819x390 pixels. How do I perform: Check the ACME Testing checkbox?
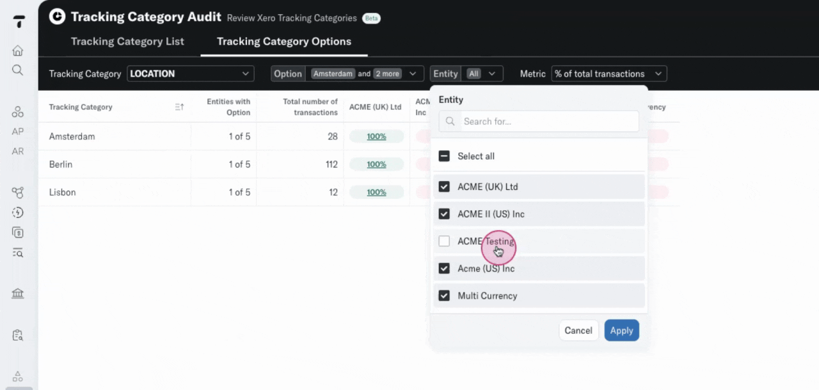444,241
